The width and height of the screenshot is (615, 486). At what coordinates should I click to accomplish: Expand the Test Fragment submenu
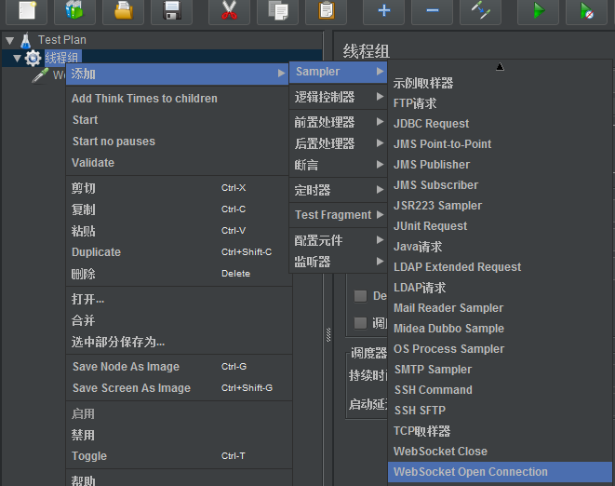point(338,215)
